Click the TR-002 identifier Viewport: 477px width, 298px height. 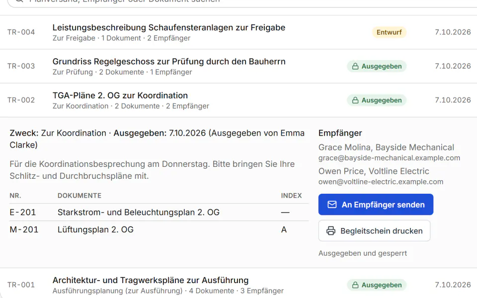[x=21, y=100]
